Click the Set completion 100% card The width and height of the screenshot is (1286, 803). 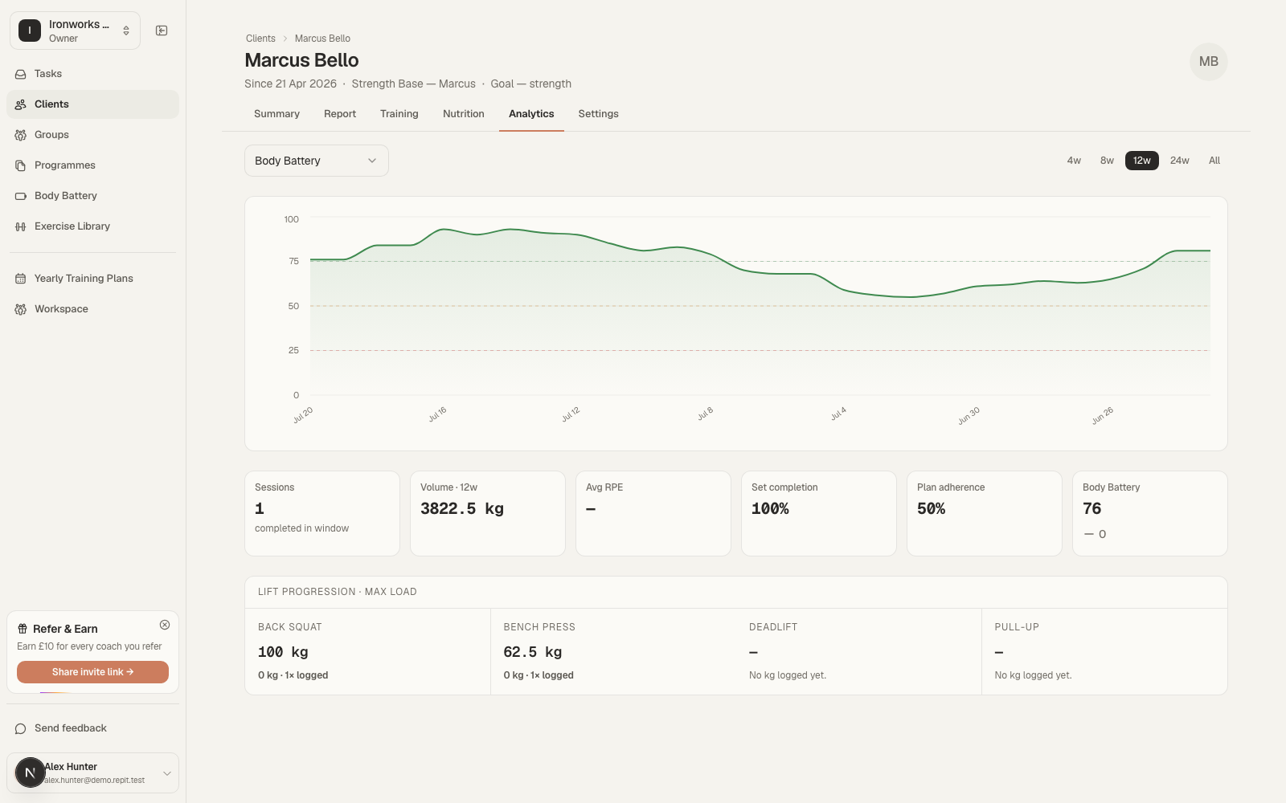point(819,513)
